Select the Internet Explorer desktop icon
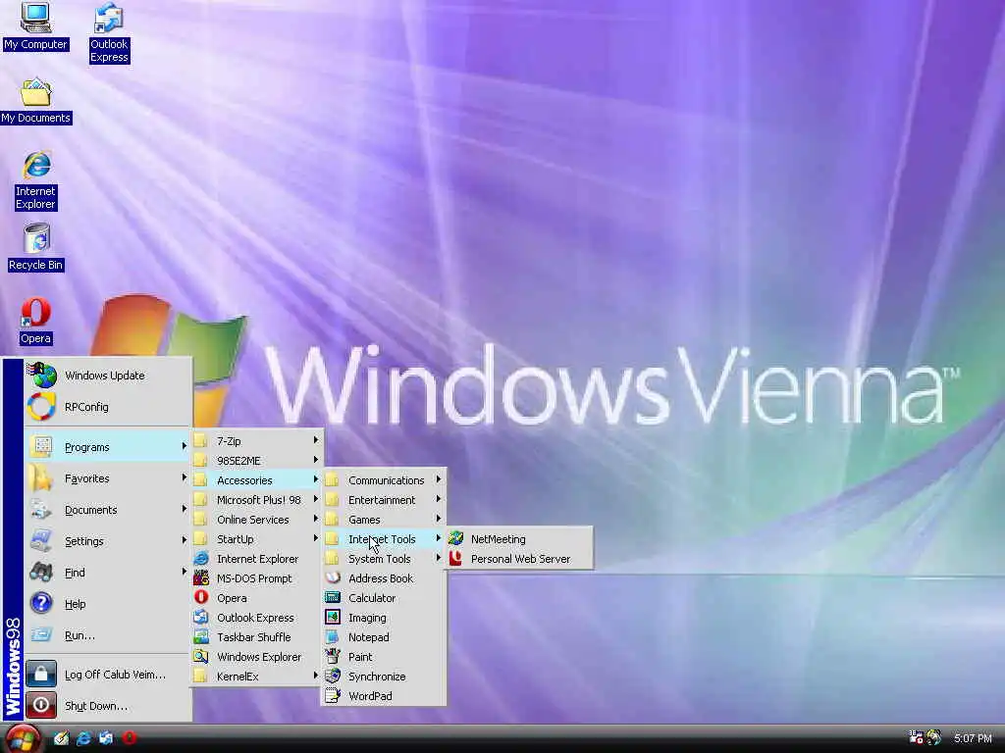Image resolution: width=1005 pixels, height=753 pixels. pos(36,180)
